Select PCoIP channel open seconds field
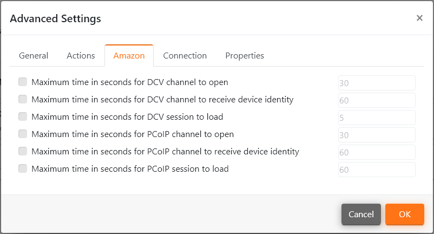434x234 pixels. click(377, 135)
